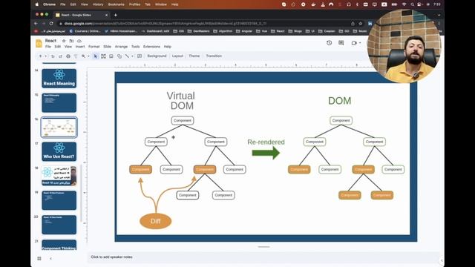
Task: Print the presentation
Action: click(x=68, y=56)
